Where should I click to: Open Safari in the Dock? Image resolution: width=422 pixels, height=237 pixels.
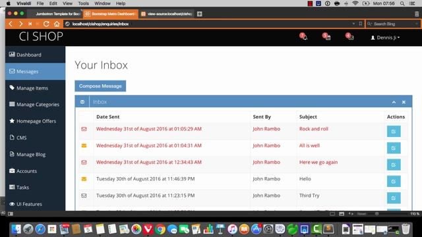point(40,229)
